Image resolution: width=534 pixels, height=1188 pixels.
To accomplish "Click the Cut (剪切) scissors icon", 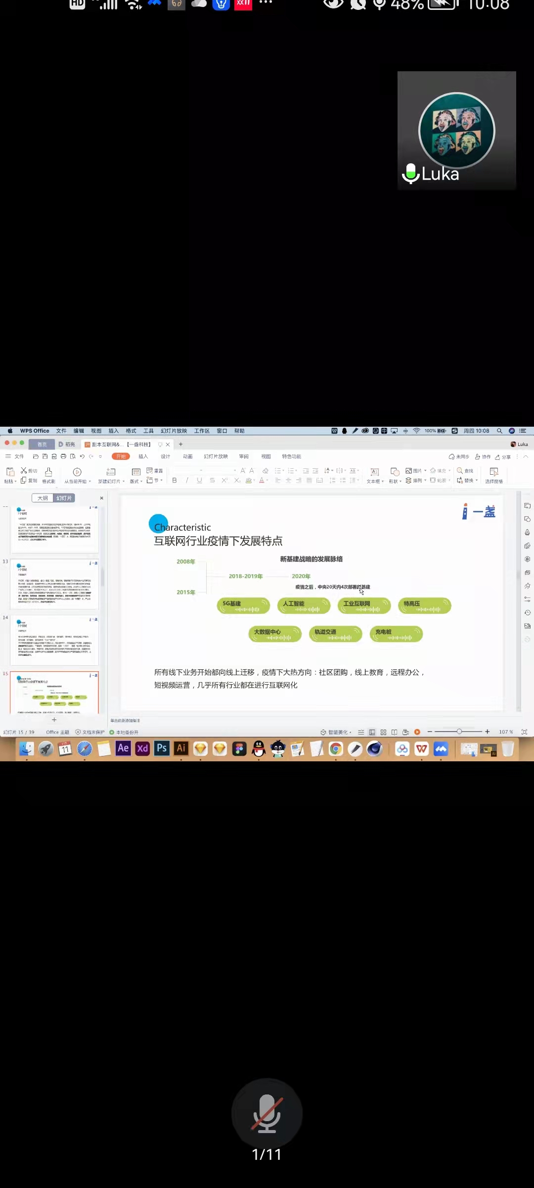I will pyautogui.click(x=24, y=470).
